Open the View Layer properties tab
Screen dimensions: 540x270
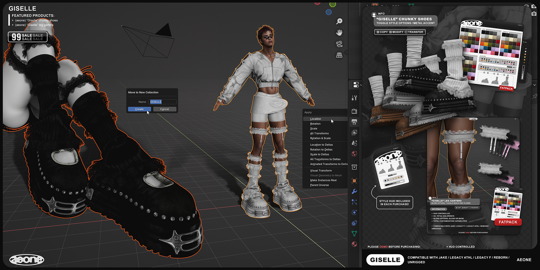[x=354, y=132]
